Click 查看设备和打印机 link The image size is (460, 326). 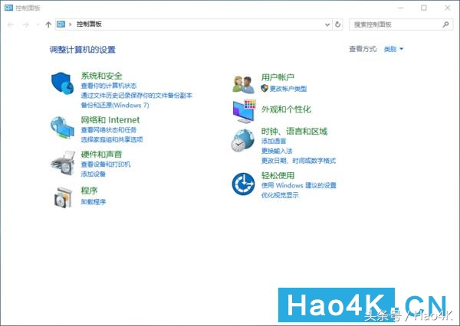(106, 165)
